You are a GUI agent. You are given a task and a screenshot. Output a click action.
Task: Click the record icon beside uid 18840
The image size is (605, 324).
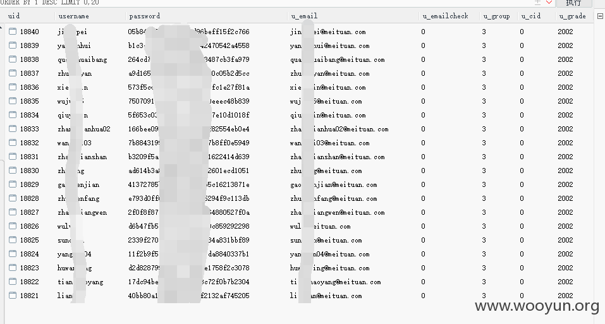point(13,31)
